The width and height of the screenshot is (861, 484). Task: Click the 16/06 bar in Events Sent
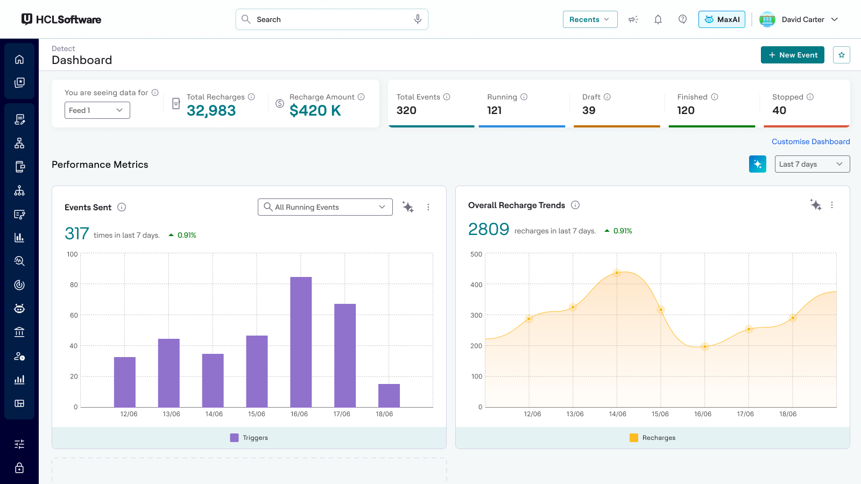point(301,342)
